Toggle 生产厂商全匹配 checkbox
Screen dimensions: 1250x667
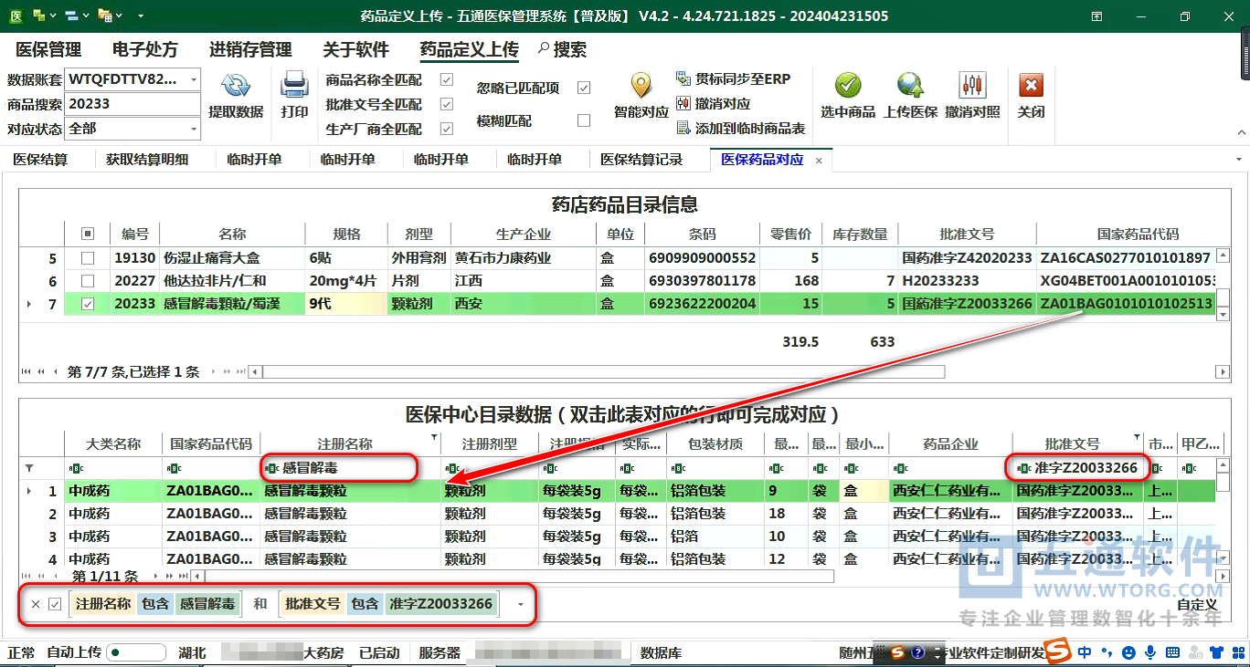447,129
